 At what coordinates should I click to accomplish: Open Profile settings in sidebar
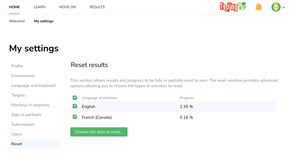17,66
